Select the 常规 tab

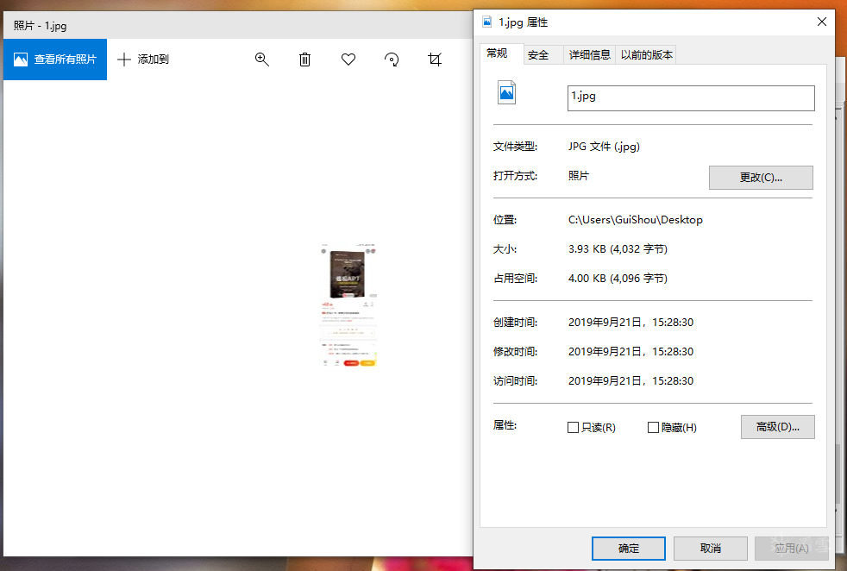pos(501,53)
